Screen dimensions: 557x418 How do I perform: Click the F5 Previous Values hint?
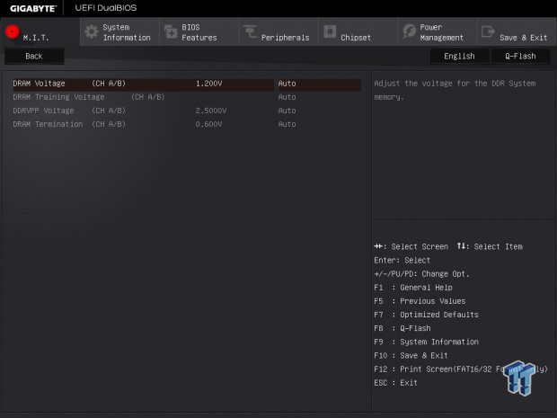click(420, 301)
